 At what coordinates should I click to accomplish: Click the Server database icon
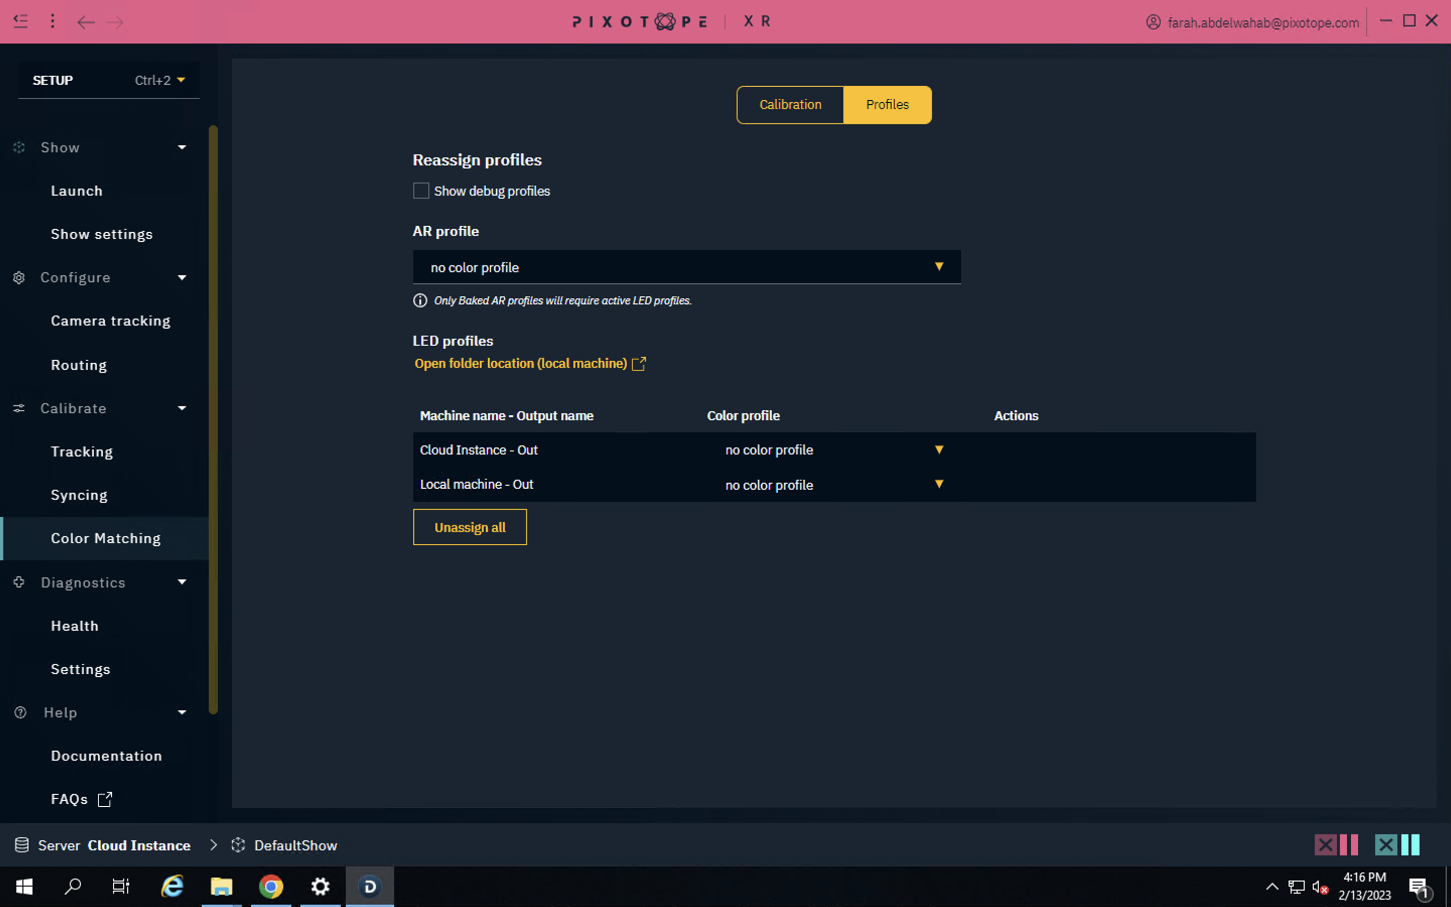click(x=22, y=845)
